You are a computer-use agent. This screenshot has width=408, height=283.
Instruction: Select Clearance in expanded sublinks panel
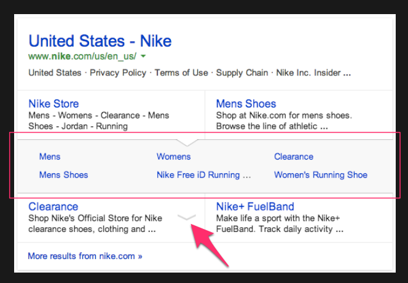tap(294, 157)
